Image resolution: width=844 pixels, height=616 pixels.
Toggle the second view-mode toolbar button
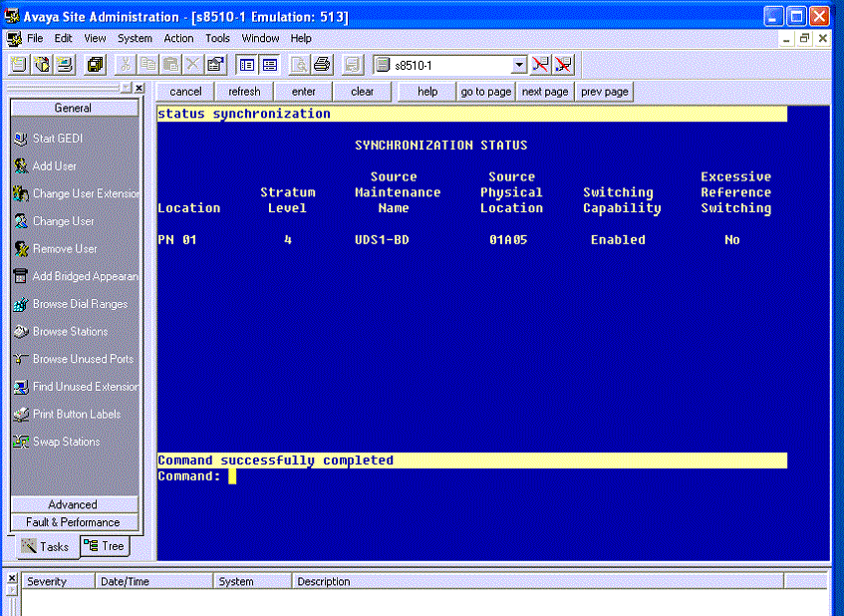[x=270, y=65]
